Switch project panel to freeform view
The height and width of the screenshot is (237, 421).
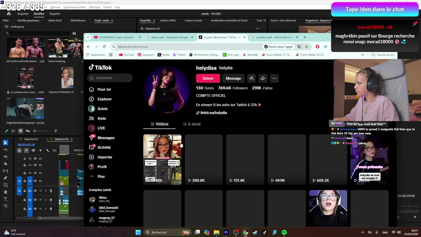coord(27,131)
